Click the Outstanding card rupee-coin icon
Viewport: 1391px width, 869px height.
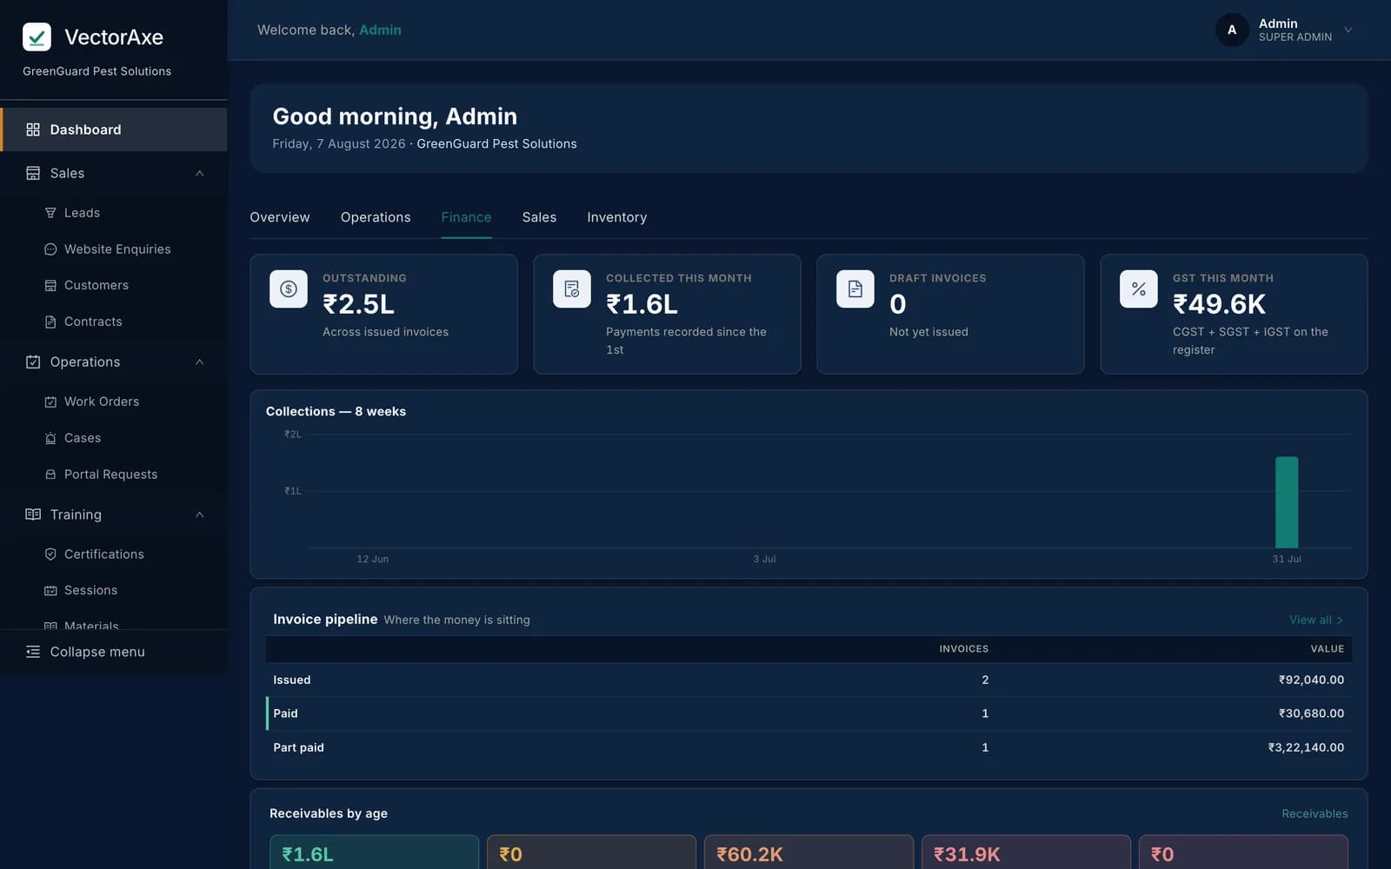coord(289,289)
